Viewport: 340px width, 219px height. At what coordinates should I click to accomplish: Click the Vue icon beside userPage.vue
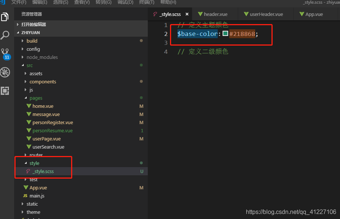(29, 139)
